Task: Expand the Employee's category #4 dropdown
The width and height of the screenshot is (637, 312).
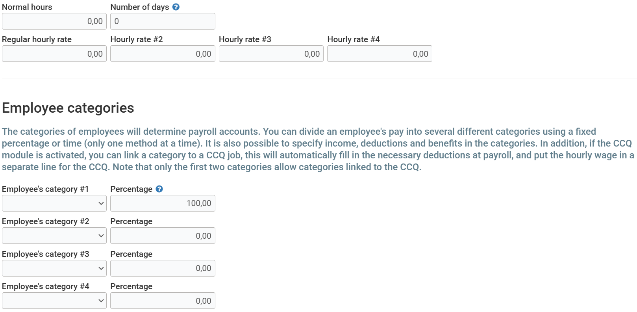Action: (x=54, y=301)
